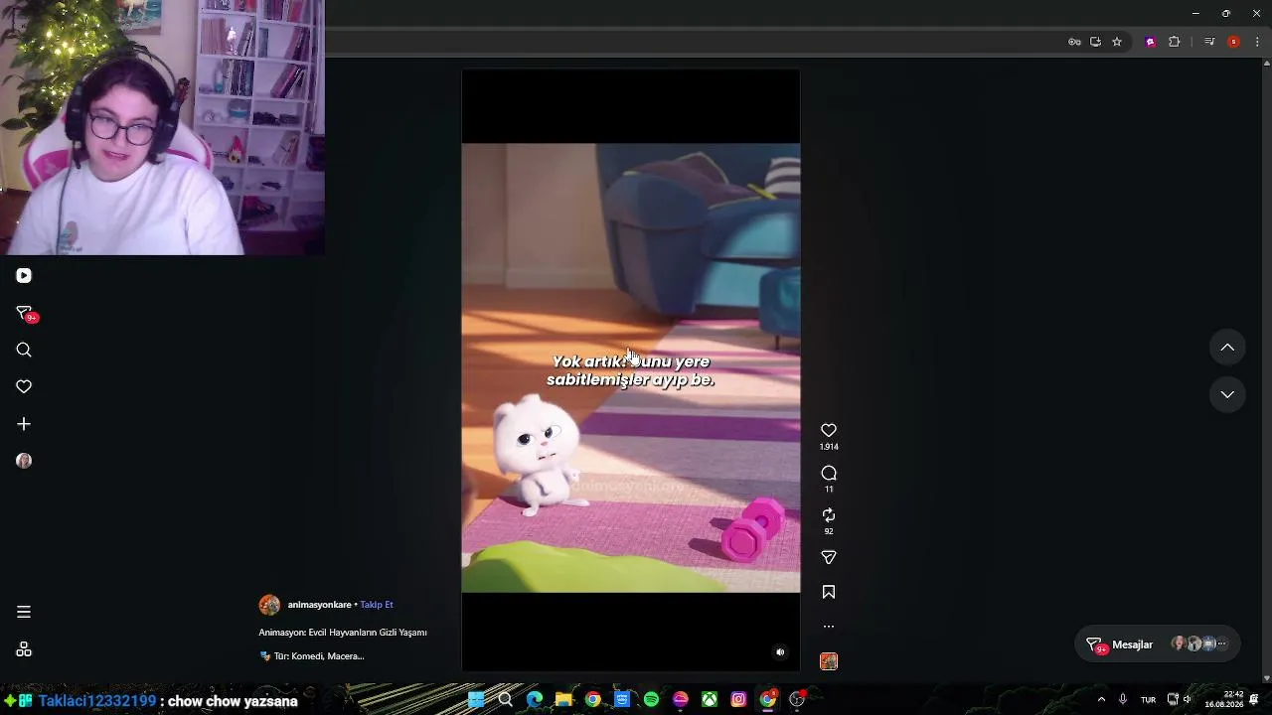Screen dimensions: 1272x715
Task: Click the caption 'Animasyon: Evcil Hayvanların Gizli Yaşamı'
Action: pyautogui.click(x=343, y=633)
